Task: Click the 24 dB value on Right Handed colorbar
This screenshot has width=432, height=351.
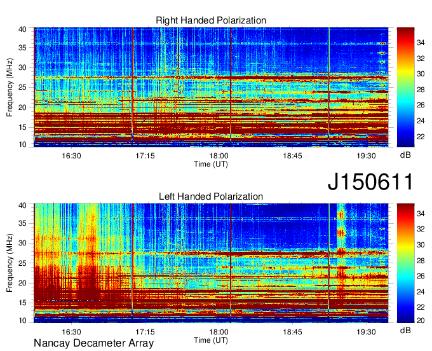Action: tap(421, 121)
